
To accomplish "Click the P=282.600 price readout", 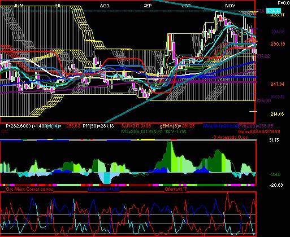I will (x=18, y=126).
